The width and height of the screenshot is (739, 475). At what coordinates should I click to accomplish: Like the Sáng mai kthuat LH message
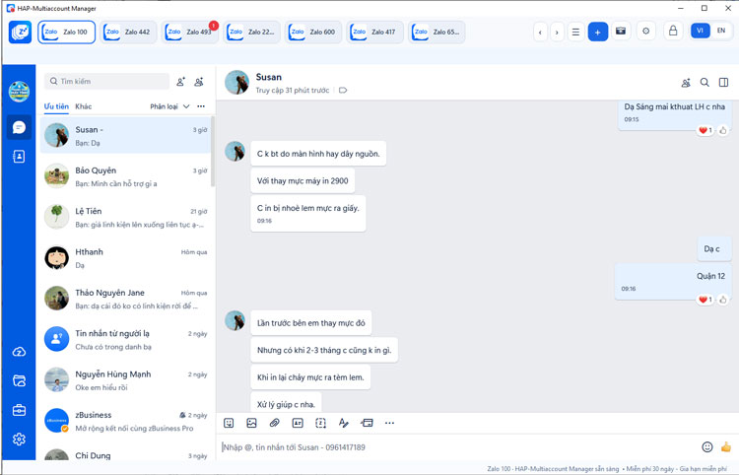[x=723, y=130]
